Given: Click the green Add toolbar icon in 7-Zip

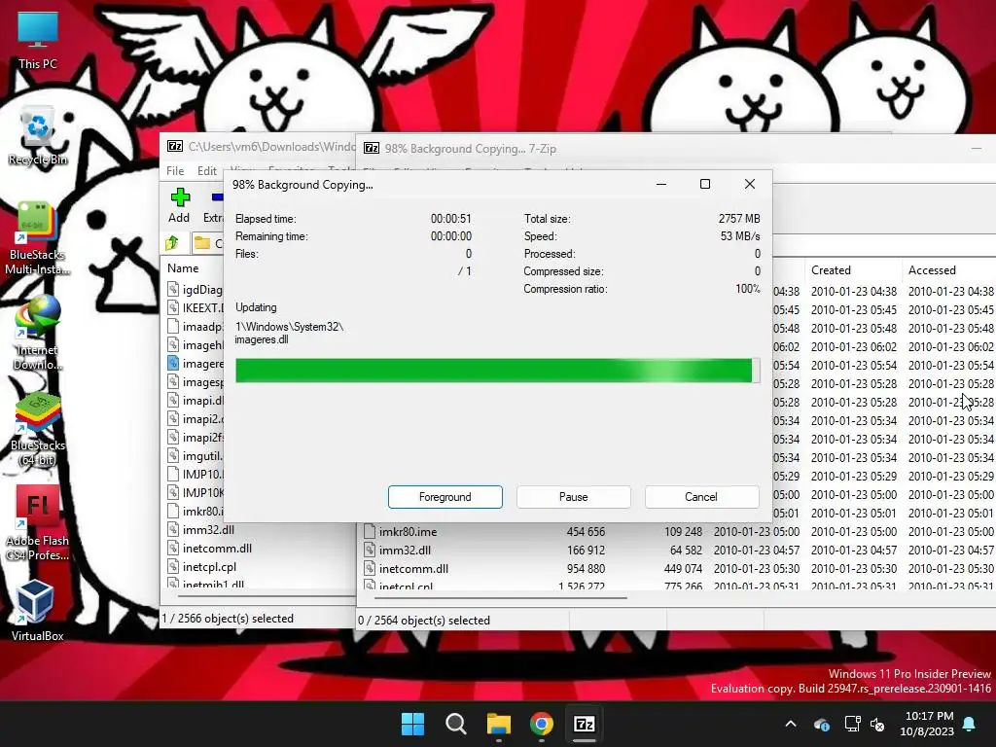Looking at the screenshot, I should (179, 205).
